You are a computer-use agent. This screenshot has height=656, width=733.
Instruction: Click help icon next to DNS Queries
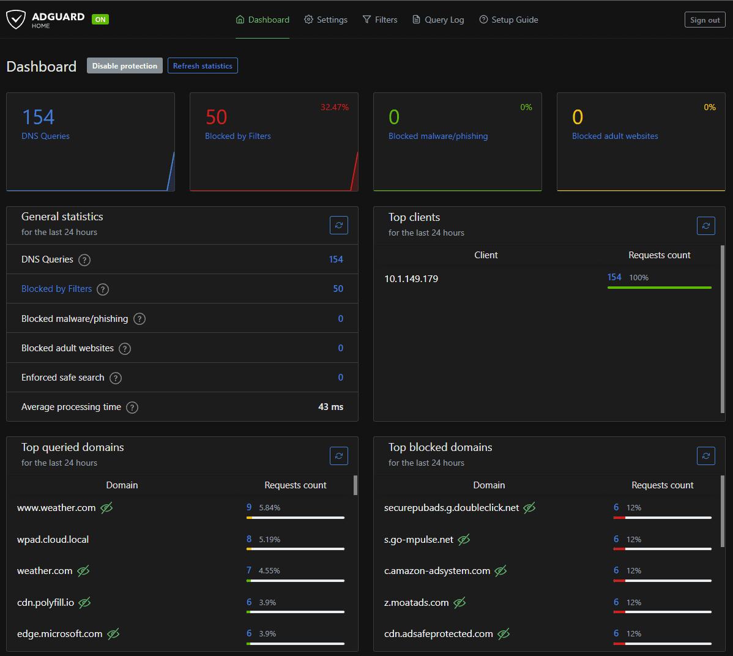click(x=85, y=260)
